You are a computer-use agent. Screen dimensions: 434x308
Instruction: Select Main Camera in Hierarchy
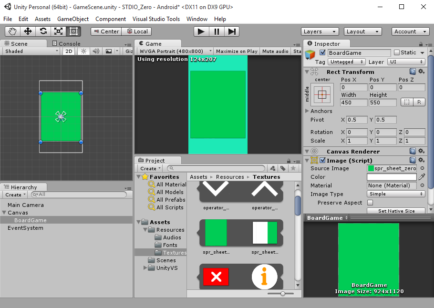tap(25, 205)
